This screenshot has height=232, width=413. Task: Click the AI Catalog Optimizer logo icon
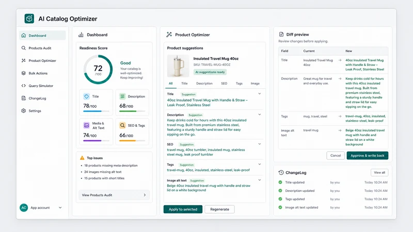click(x=29, y=19)
